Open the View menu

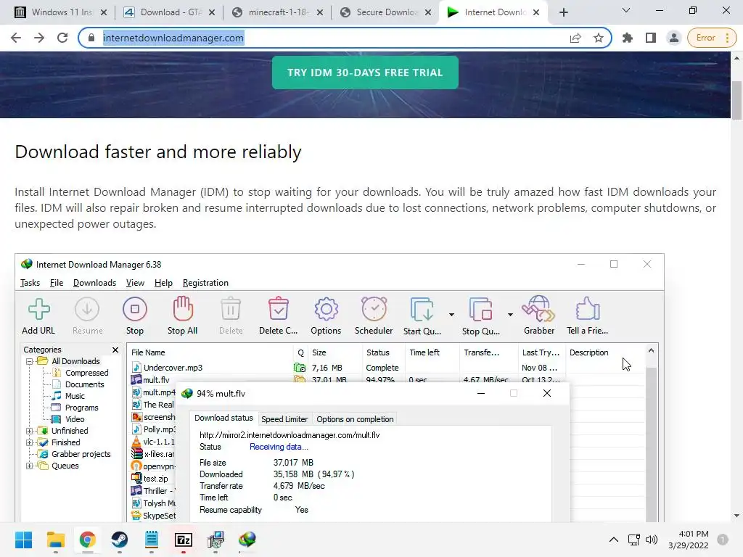click(135, 283)
